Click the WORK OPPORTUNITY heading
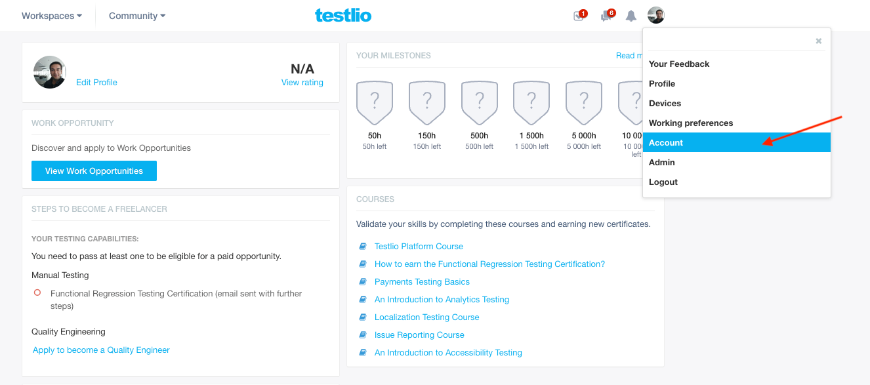 tap(73, 123)
